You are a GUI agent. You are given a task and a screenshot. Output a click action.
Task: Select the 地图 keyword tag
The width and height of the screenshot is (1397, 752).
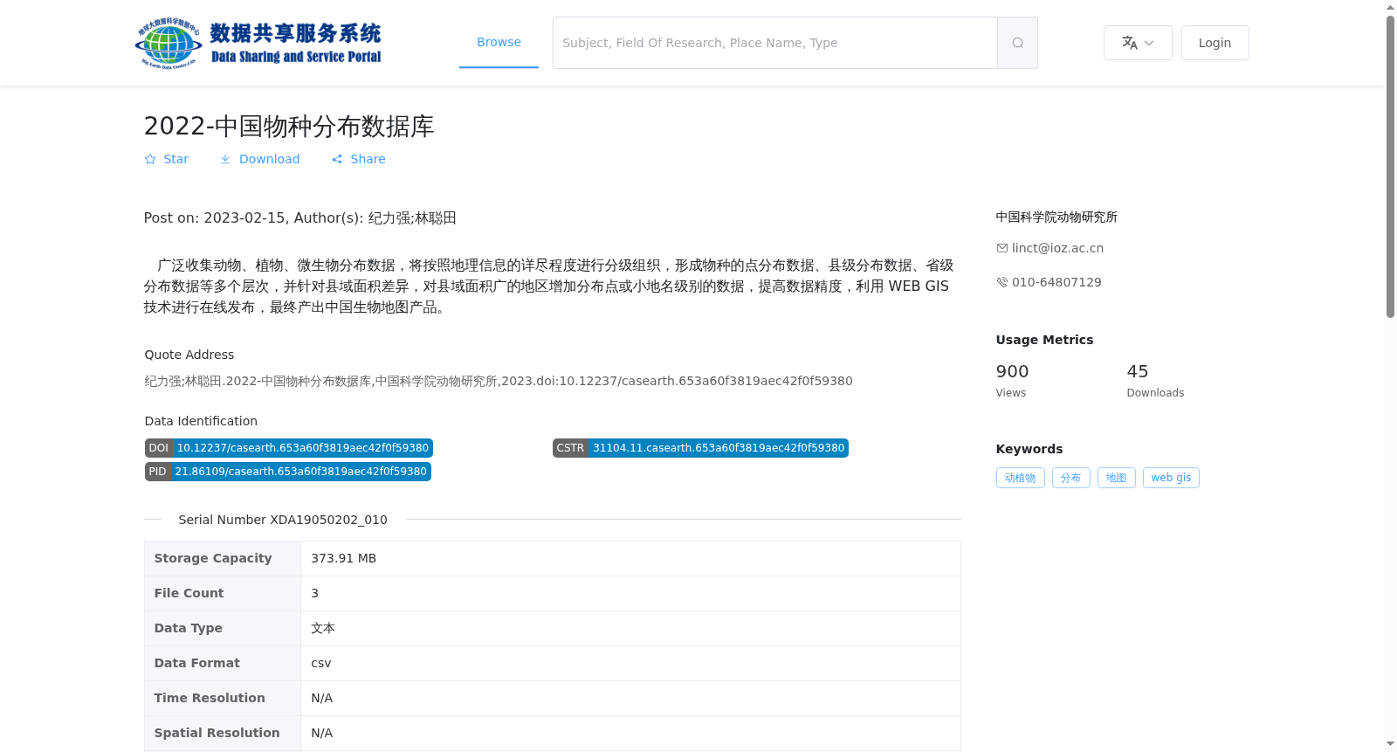1116,478
